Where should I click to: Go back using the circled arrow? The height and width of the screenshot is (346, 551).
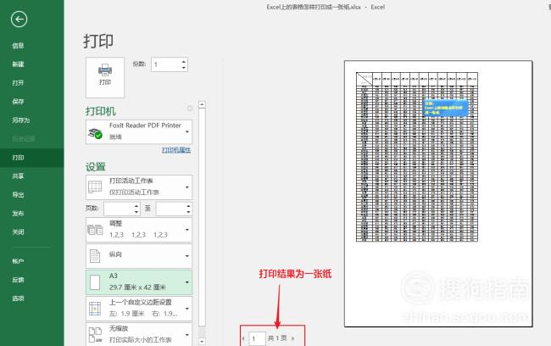pos(19,19)
